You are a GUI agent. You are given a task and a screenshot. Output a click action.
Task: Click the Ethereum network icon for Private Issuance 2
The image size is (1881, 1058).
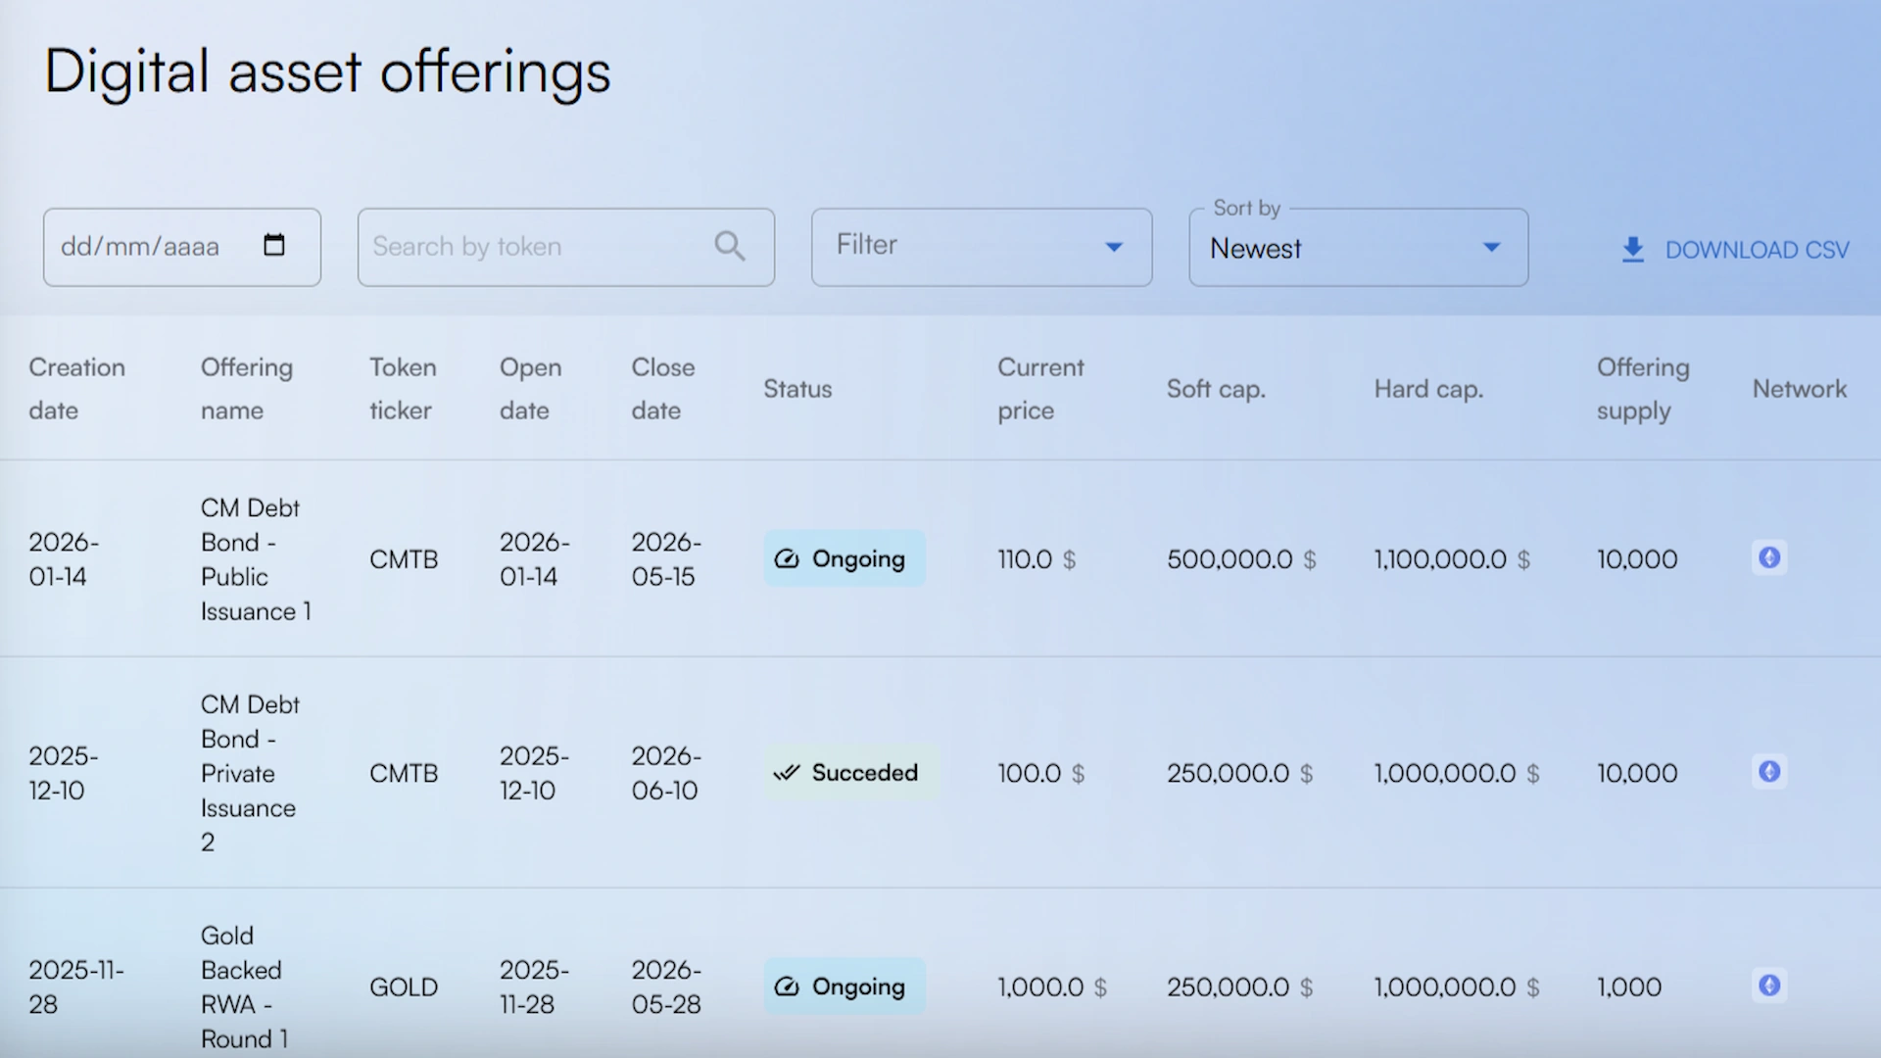pyautogui.click(x=1769, y=772)
